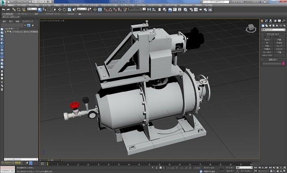This screenshot has width=287, height=173.
Task: Switch to the Populate ribbon tab
Action: 70,14
